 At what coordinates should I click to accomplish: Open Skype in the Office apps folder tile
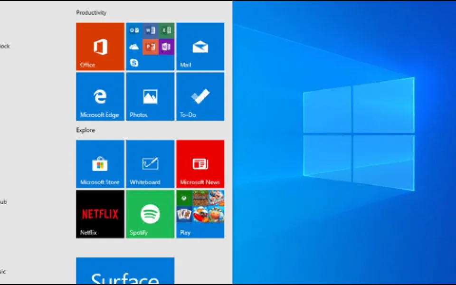(134, 63)
